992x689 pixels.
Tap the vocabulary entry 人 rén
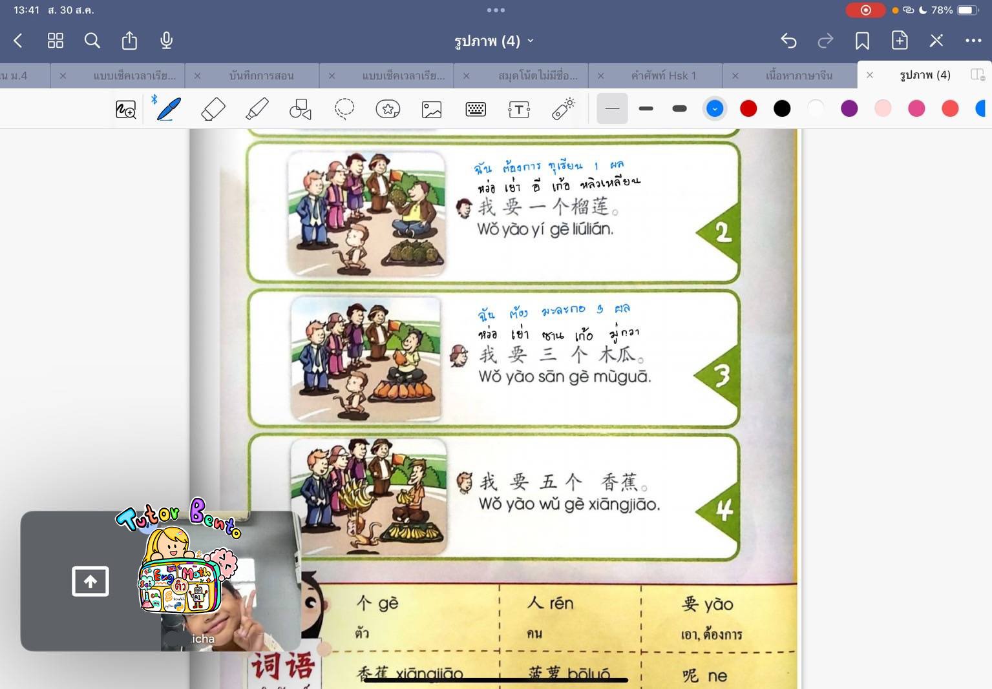[x=550, y=603]
